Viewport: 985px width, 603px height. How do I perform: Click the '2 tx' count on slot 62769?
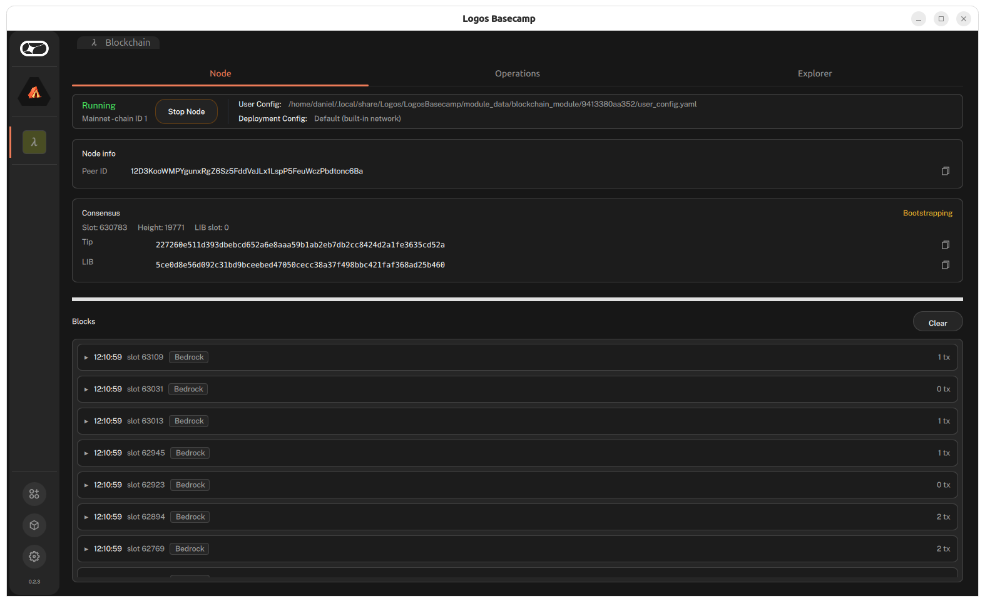[943, 549]
